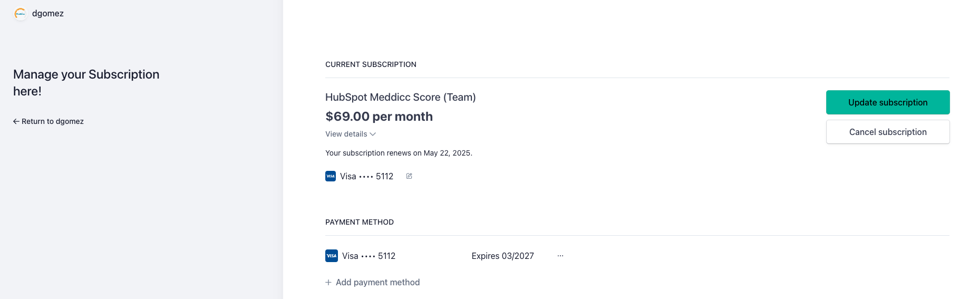Click the Visa card icon under Current Subscription
This screenshot has width=969, height=299.
pos(331,176)
